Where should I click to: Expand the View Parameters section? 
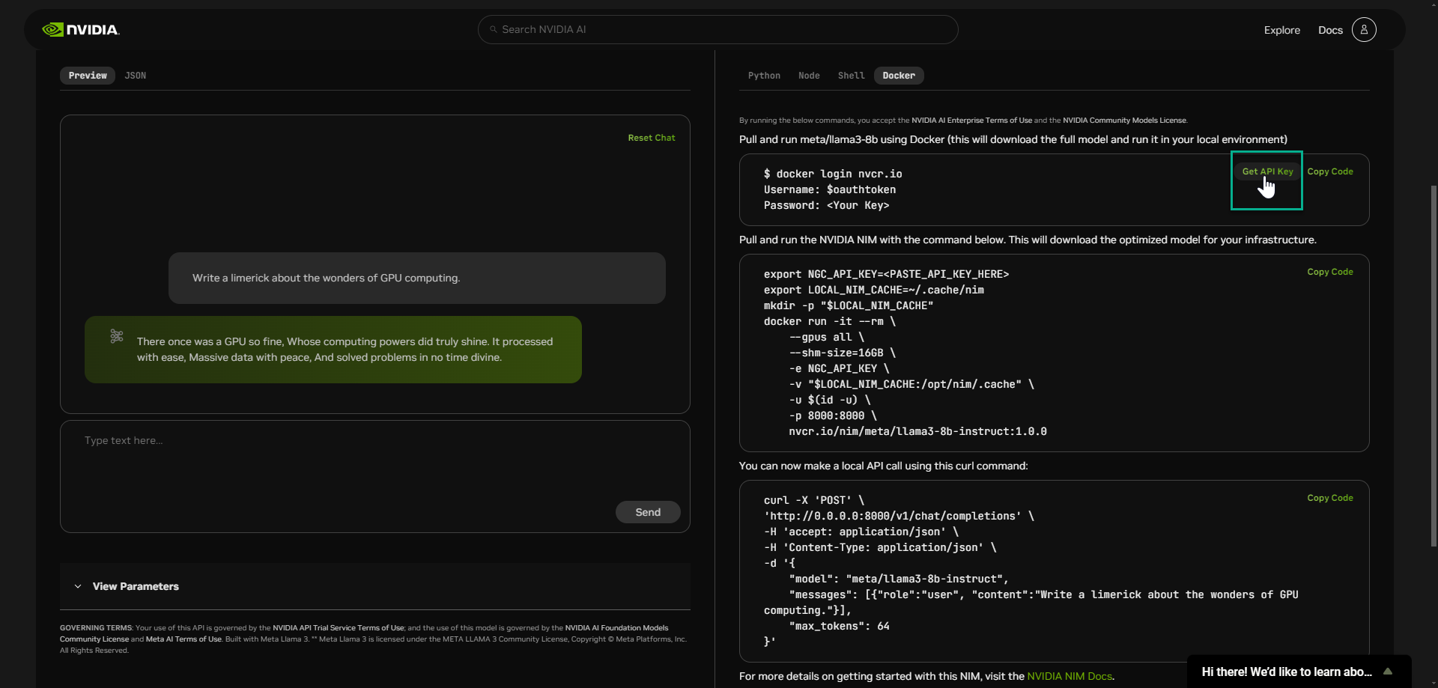(x=135, y=586)
